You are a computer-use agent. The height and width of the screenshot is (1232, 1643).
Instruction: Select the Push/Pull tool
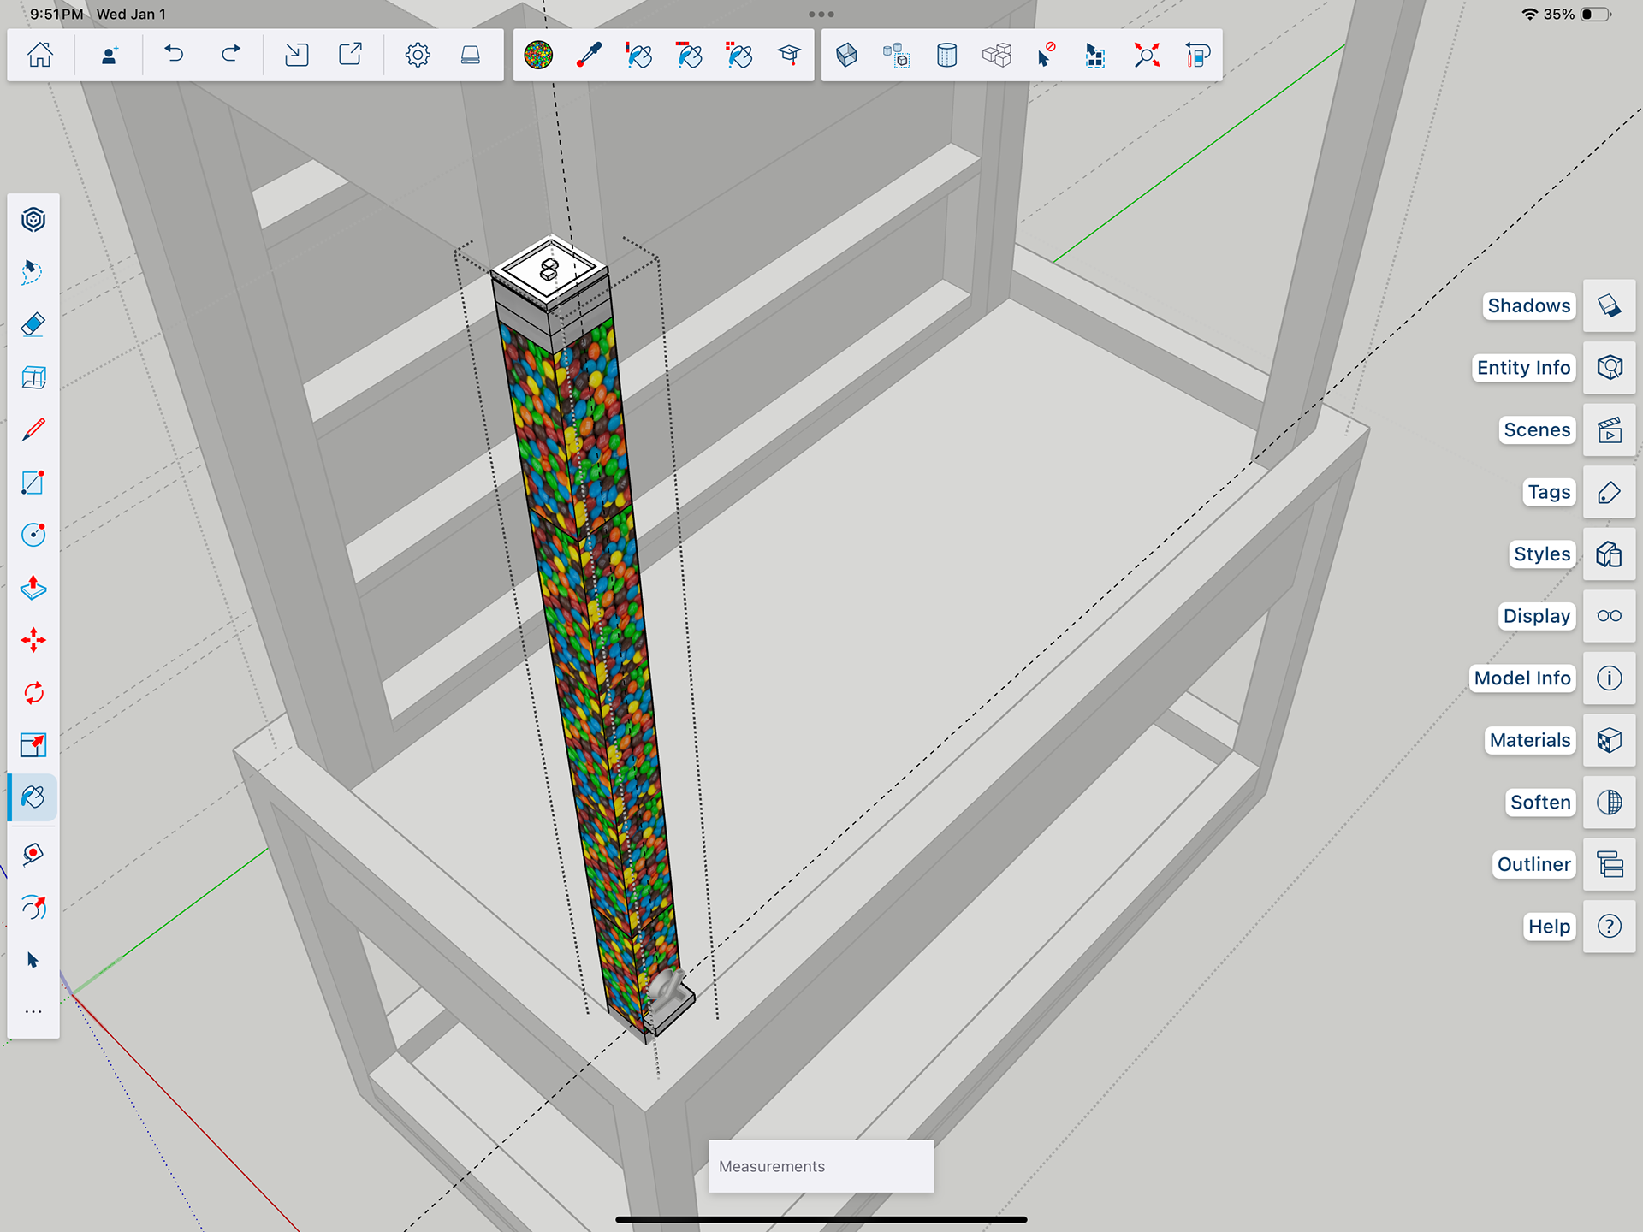[33, 588]
